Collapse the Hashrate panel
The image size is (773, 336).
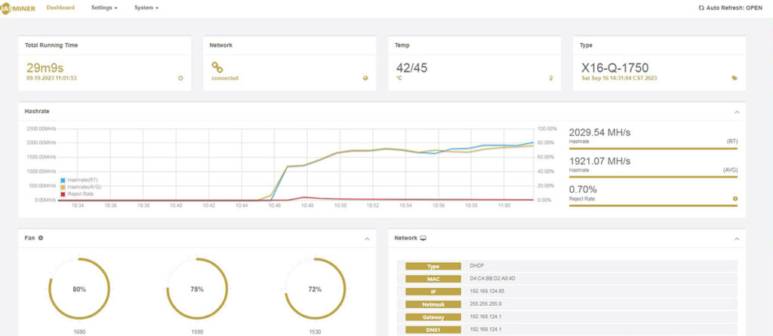[736, 111]
